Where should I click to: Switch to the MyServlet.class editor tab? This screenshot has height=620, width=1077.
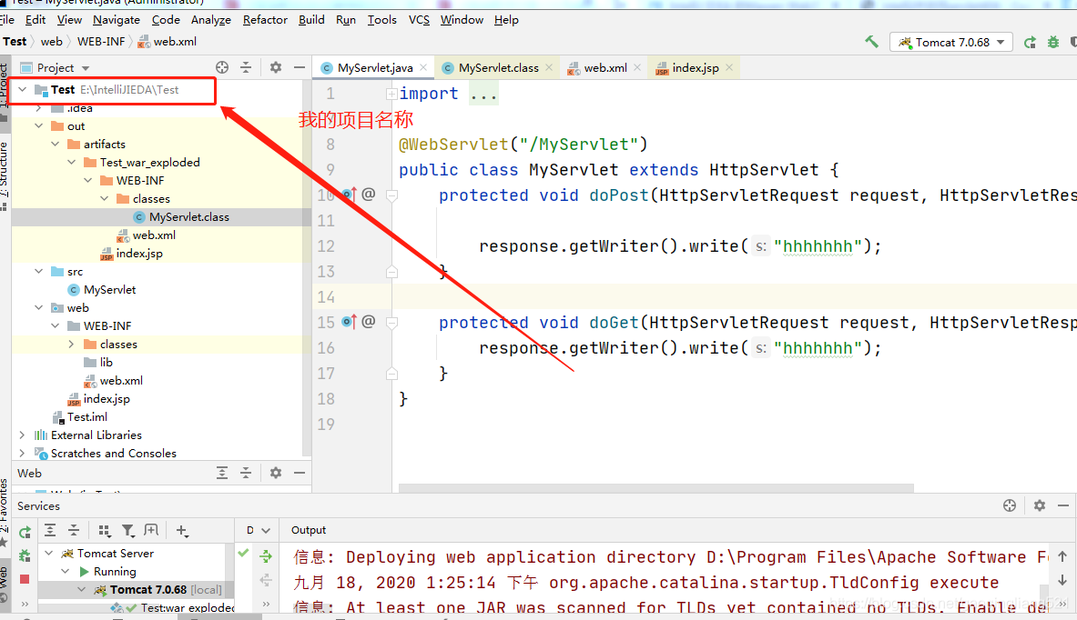(x=499, y=68)
